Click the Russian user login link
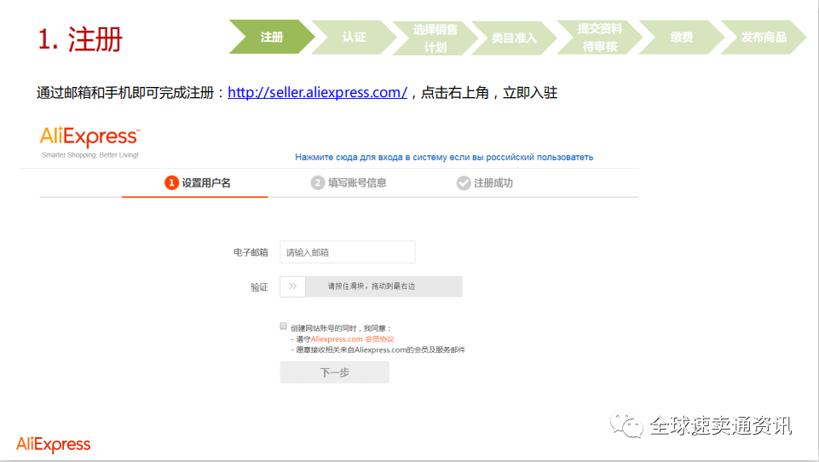The image size is (819, 462). tap(444, 157)
